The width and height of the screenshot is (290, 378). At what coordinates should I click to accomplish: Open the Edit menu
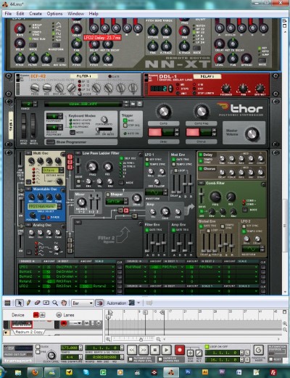pos(20,14)
